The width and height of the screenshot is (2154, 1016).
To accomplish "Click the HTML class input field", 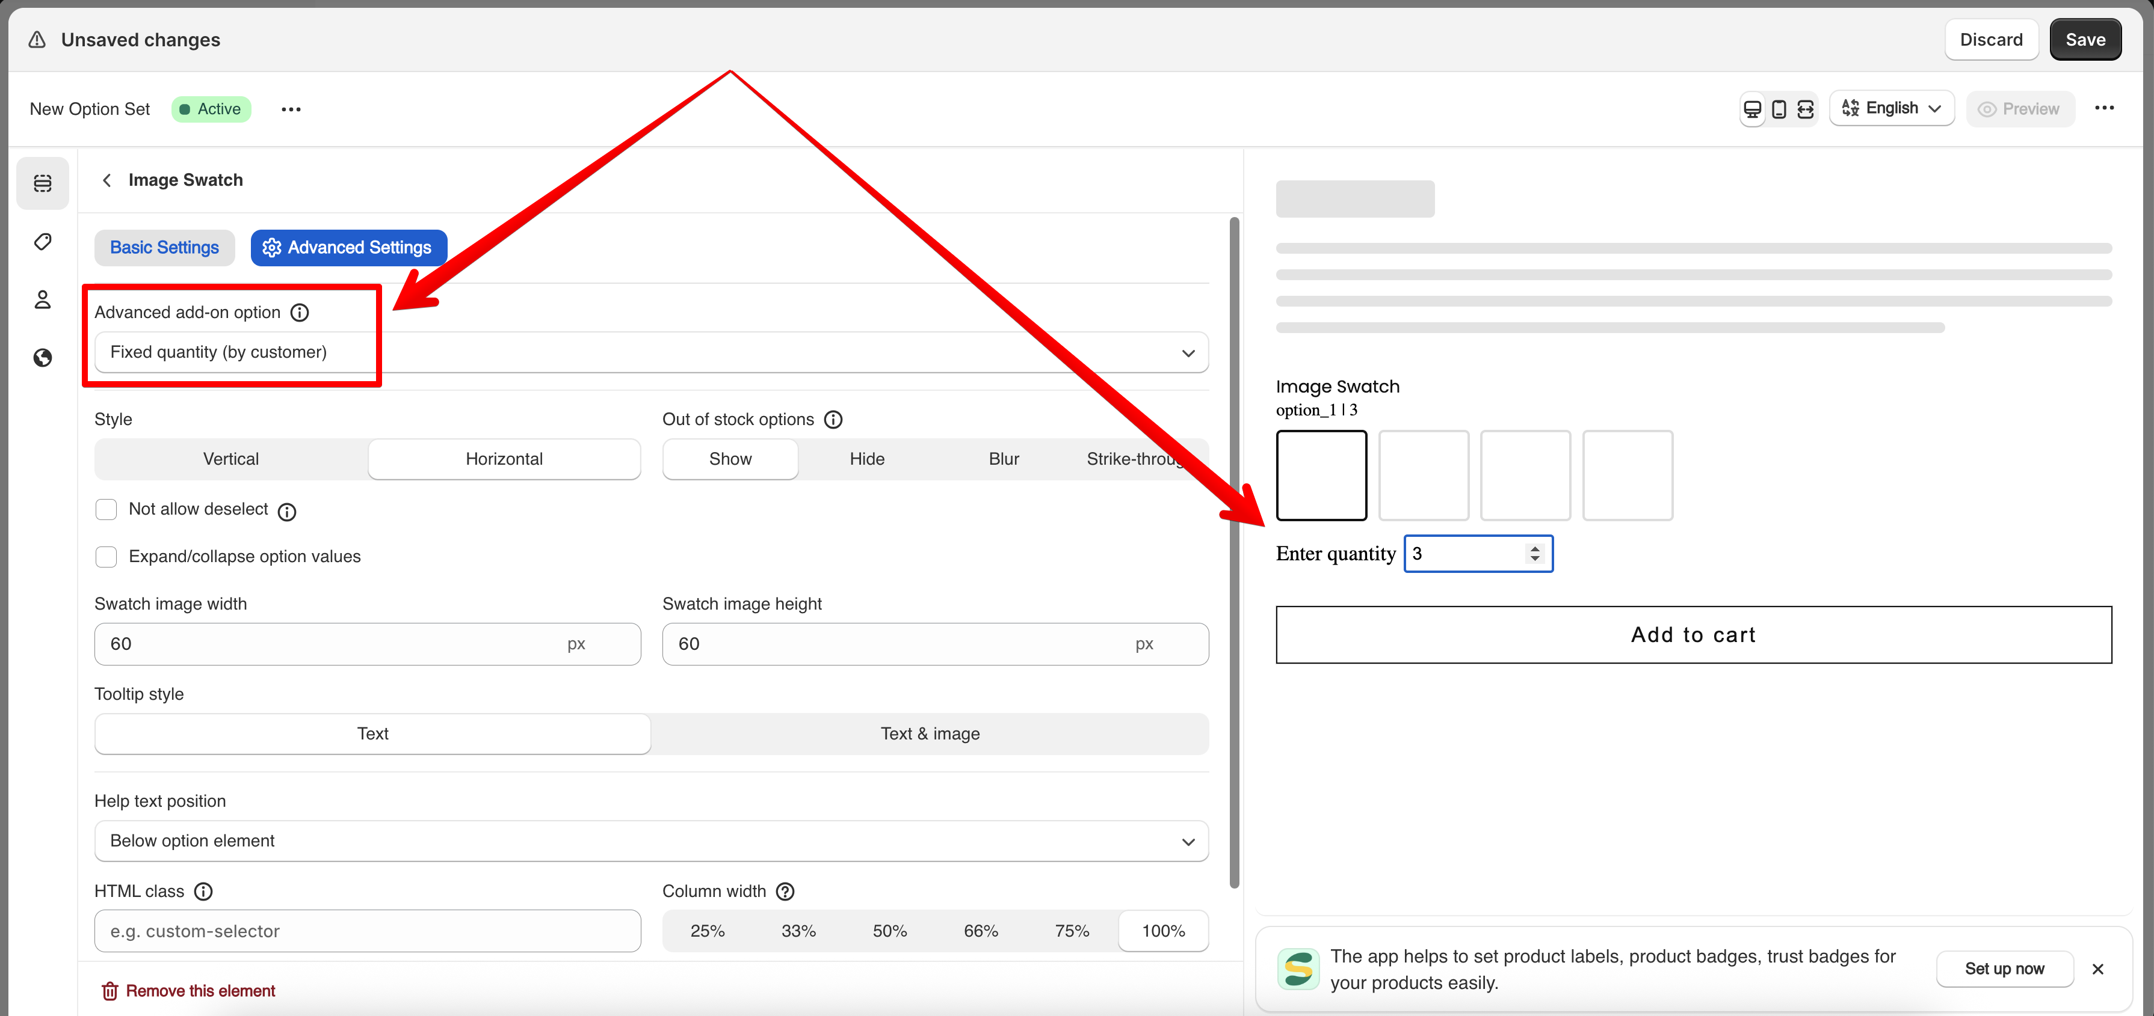I will [x=367, y=931].
